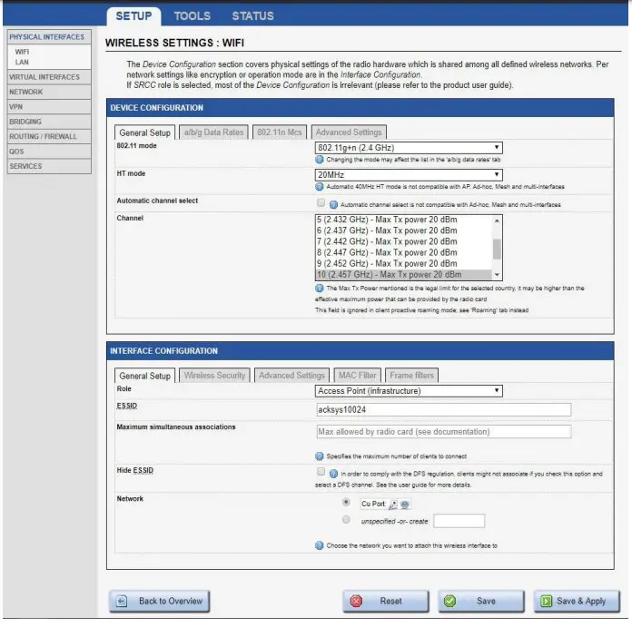This screenshot has height=627, width=632.
Task: Click the create new network text field
Action: [x=459, y=521]
